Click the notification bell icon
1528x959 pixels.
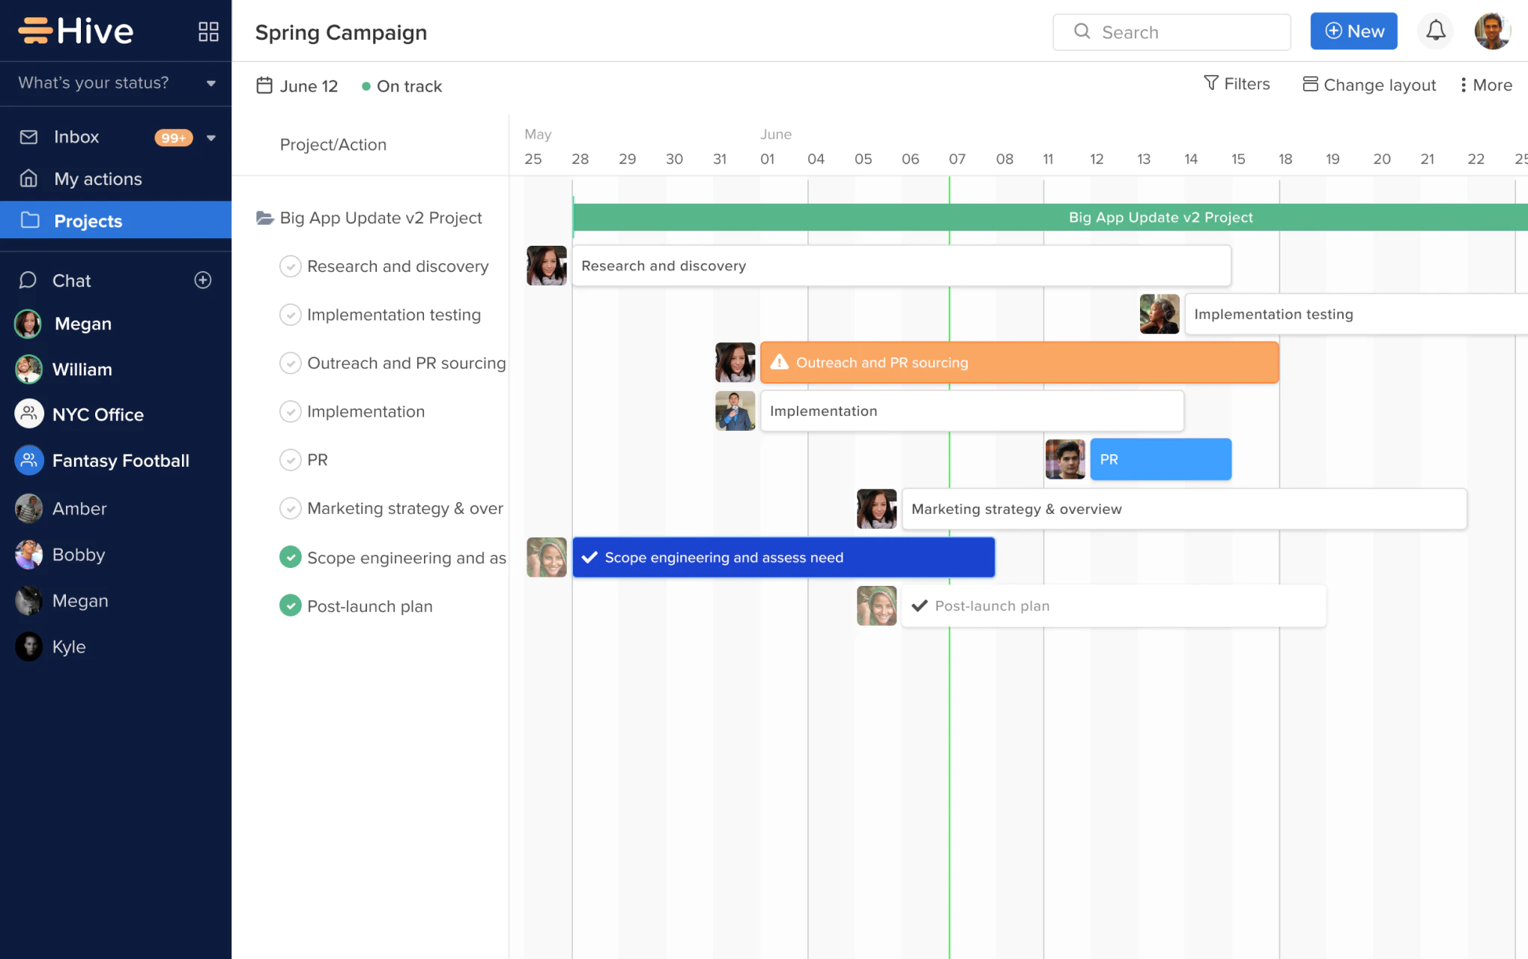pos(1435,31)
